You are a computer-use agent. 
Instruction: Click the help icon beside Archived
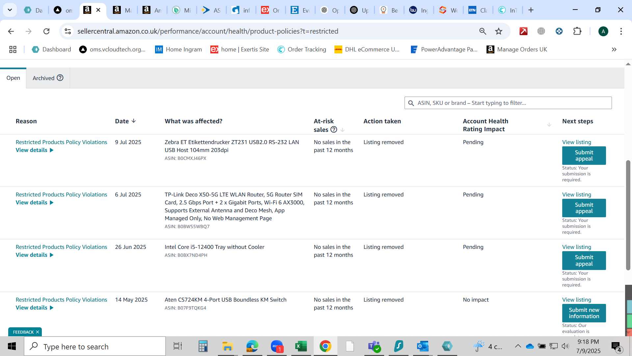click(60, 78)
